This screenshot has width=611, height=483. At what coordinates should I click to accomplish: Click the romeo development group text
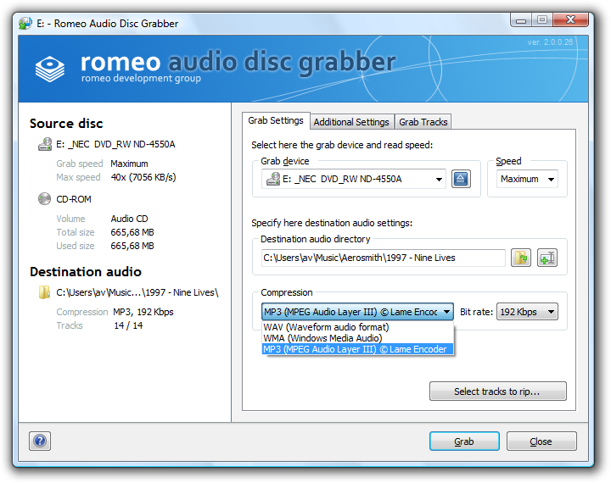[x=141, y=78]
